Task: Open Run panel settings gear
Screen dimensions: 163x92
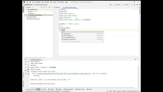Action: 135,59
